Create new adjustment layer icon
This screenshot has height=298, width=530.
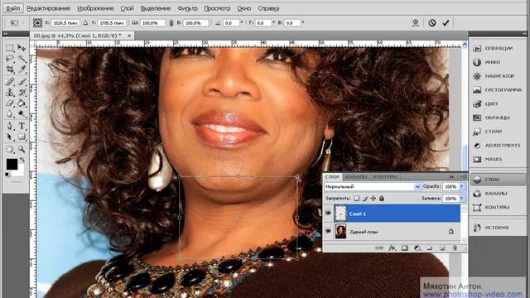tap(417, 248)
